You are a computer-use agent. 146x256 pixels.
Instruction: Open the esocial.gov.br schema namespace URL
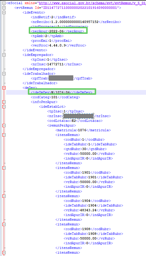click(x=92, y=3)
